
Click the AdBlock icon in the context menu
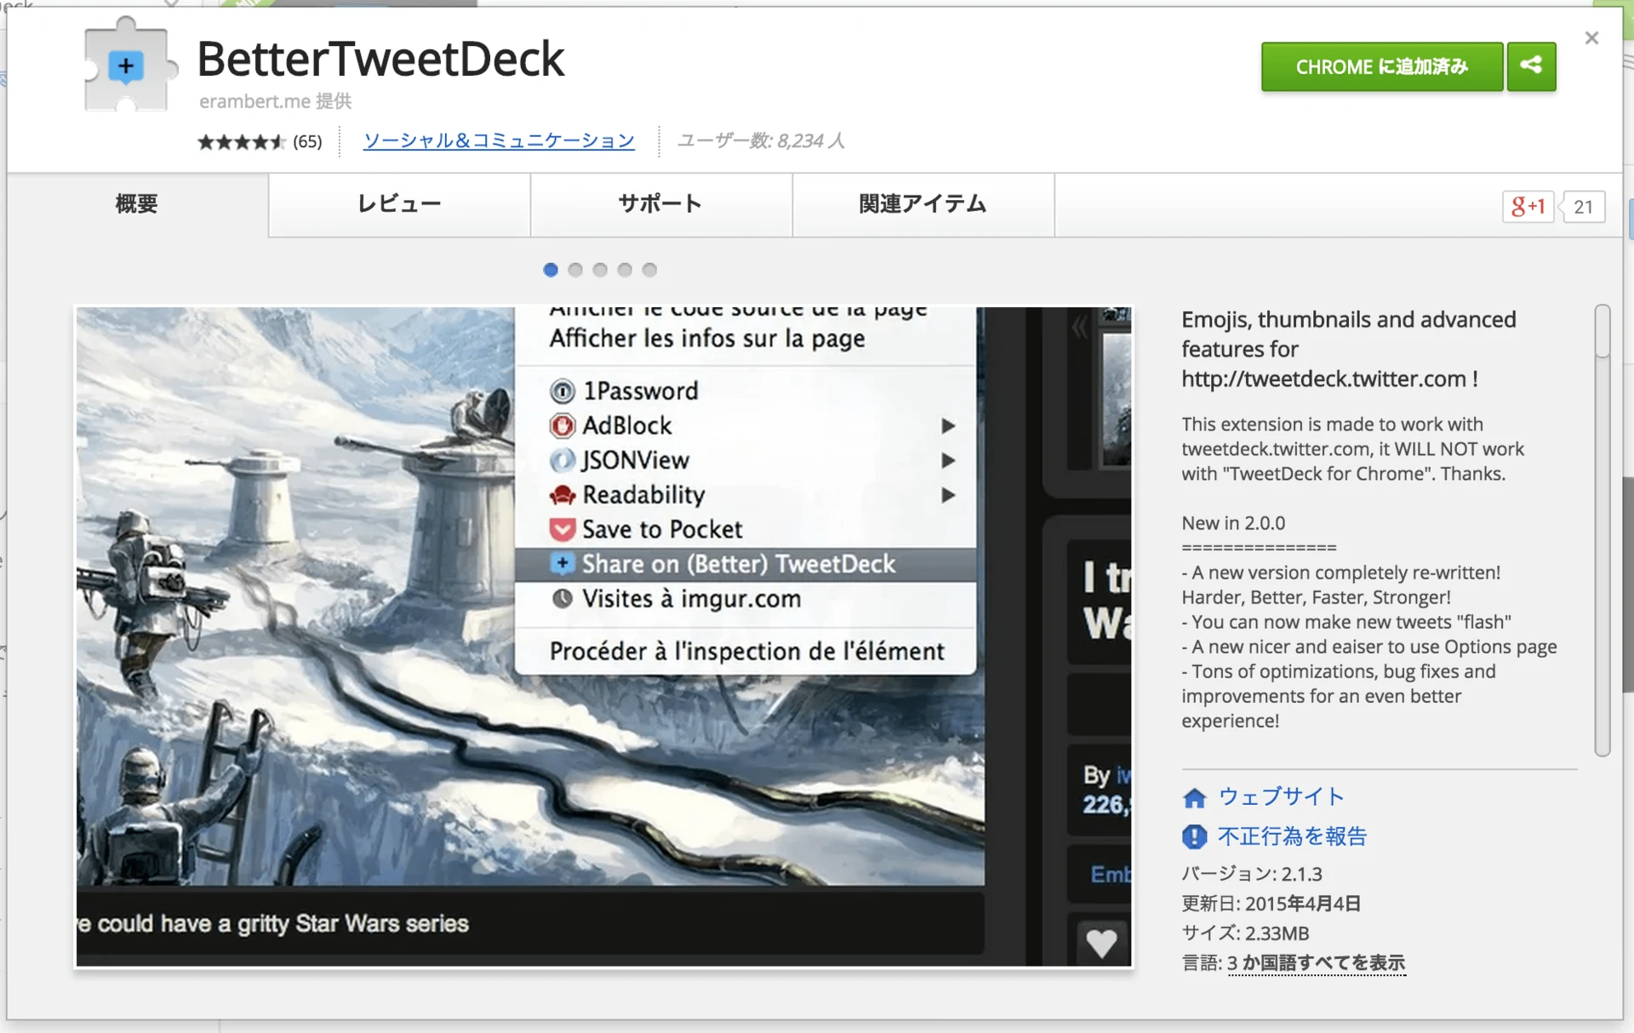(x=562, y=425)
